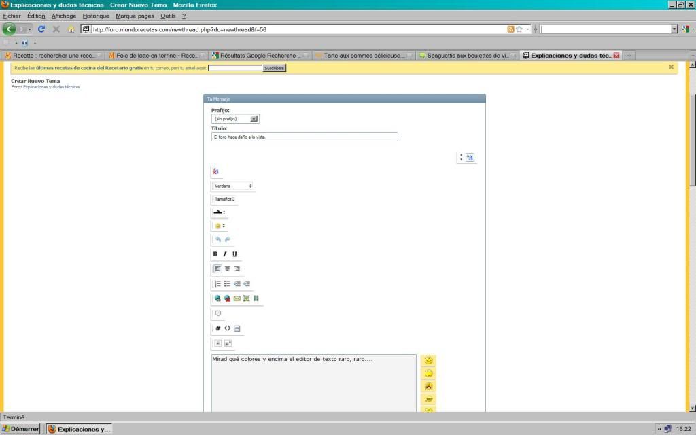Click the Explicaciones y... taskbar button
This screenshot has height=435, width=696.
click(x=79, y=429)
